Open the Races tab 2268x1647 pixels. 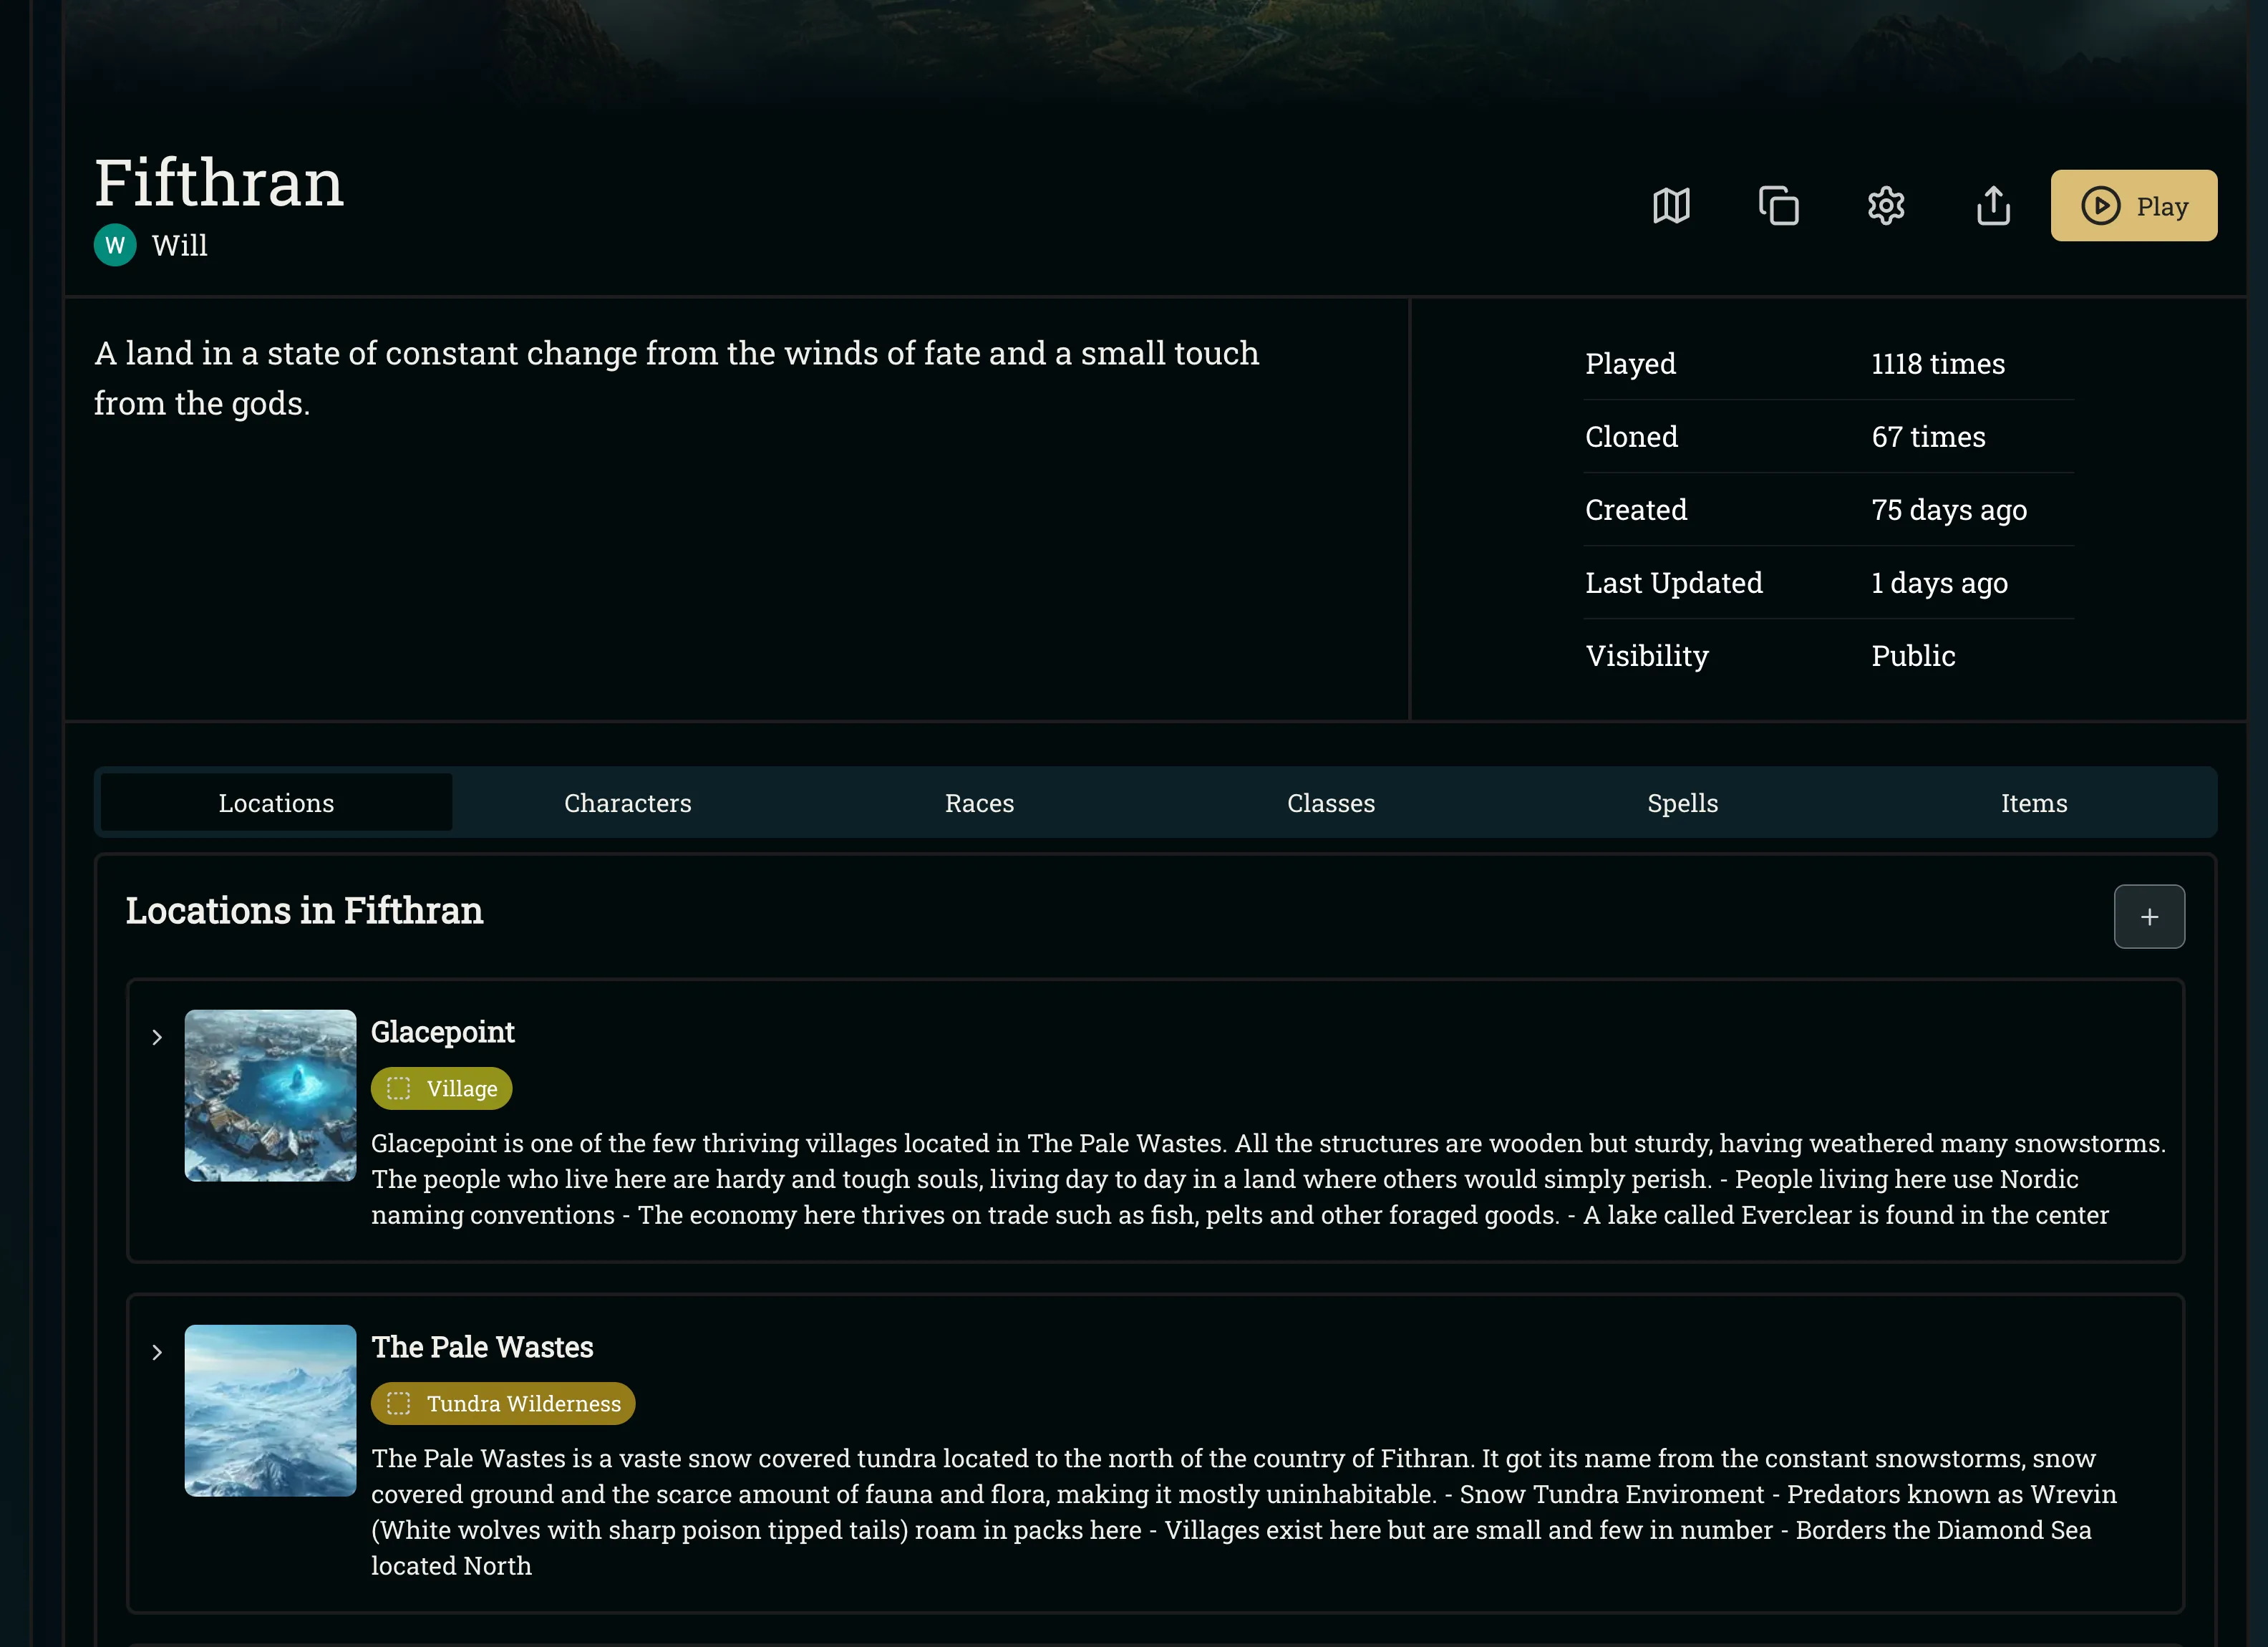coord(979,803)
